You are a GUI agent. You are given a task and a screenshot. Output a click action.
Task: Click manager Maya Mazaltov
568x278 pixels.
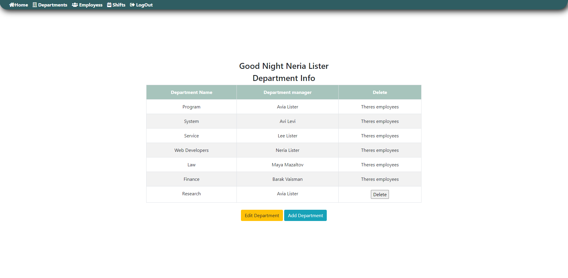pyautogui.click(x=287, y=165)
